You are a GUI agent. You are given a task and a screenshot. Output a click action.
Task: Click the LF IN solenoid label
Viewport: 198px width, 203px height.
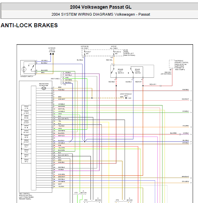[x=26, y=108]
